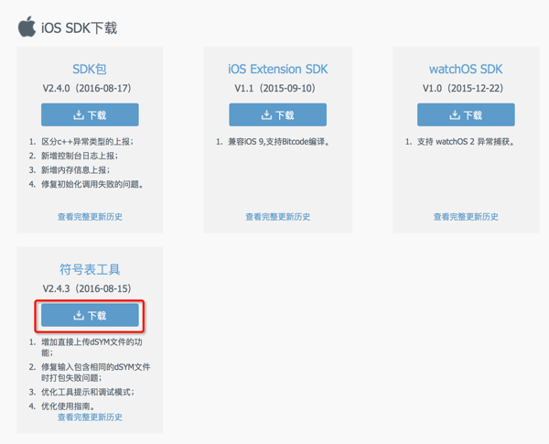Image resolution: width=549 pixels, height=444 pixels.
Task: Open the 符号表工具 title link
Action: [x=90, y=269]
